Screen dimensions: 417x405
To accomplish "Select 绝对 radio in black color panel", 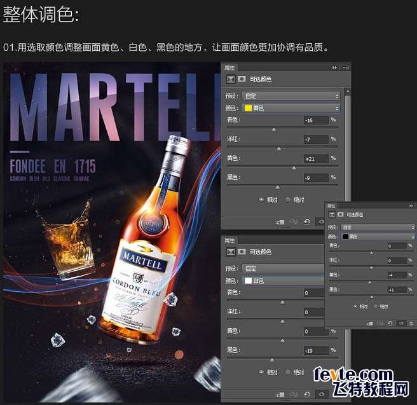I will tap(375, 306).
